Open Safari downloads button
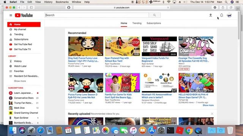This screenshot has height=136, width=243. (215, 8)
